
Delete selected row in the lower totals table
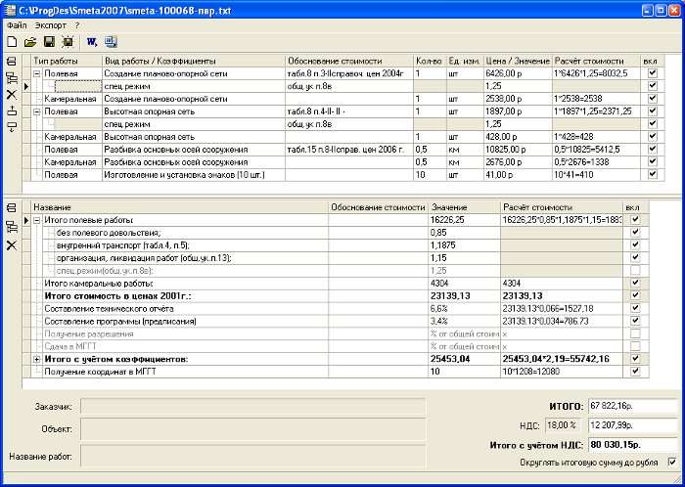tap(12, 244)
